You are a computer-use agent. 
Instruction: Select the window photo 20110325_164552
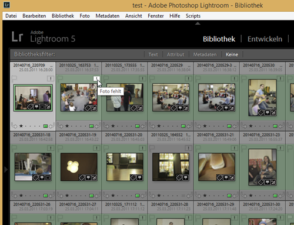pos(171,167)
